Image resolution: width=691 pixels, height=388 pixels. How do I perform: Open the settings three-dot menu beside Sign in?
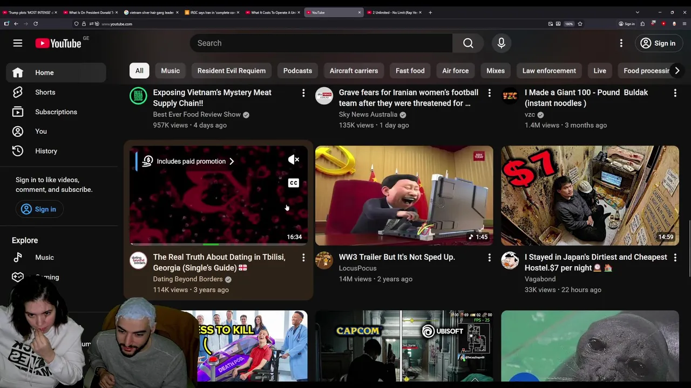621,43
